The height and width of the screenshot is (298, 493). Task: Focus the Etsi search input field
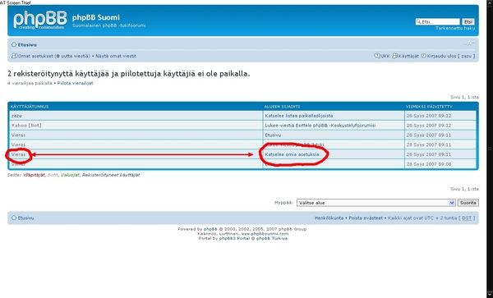point(438,21)
